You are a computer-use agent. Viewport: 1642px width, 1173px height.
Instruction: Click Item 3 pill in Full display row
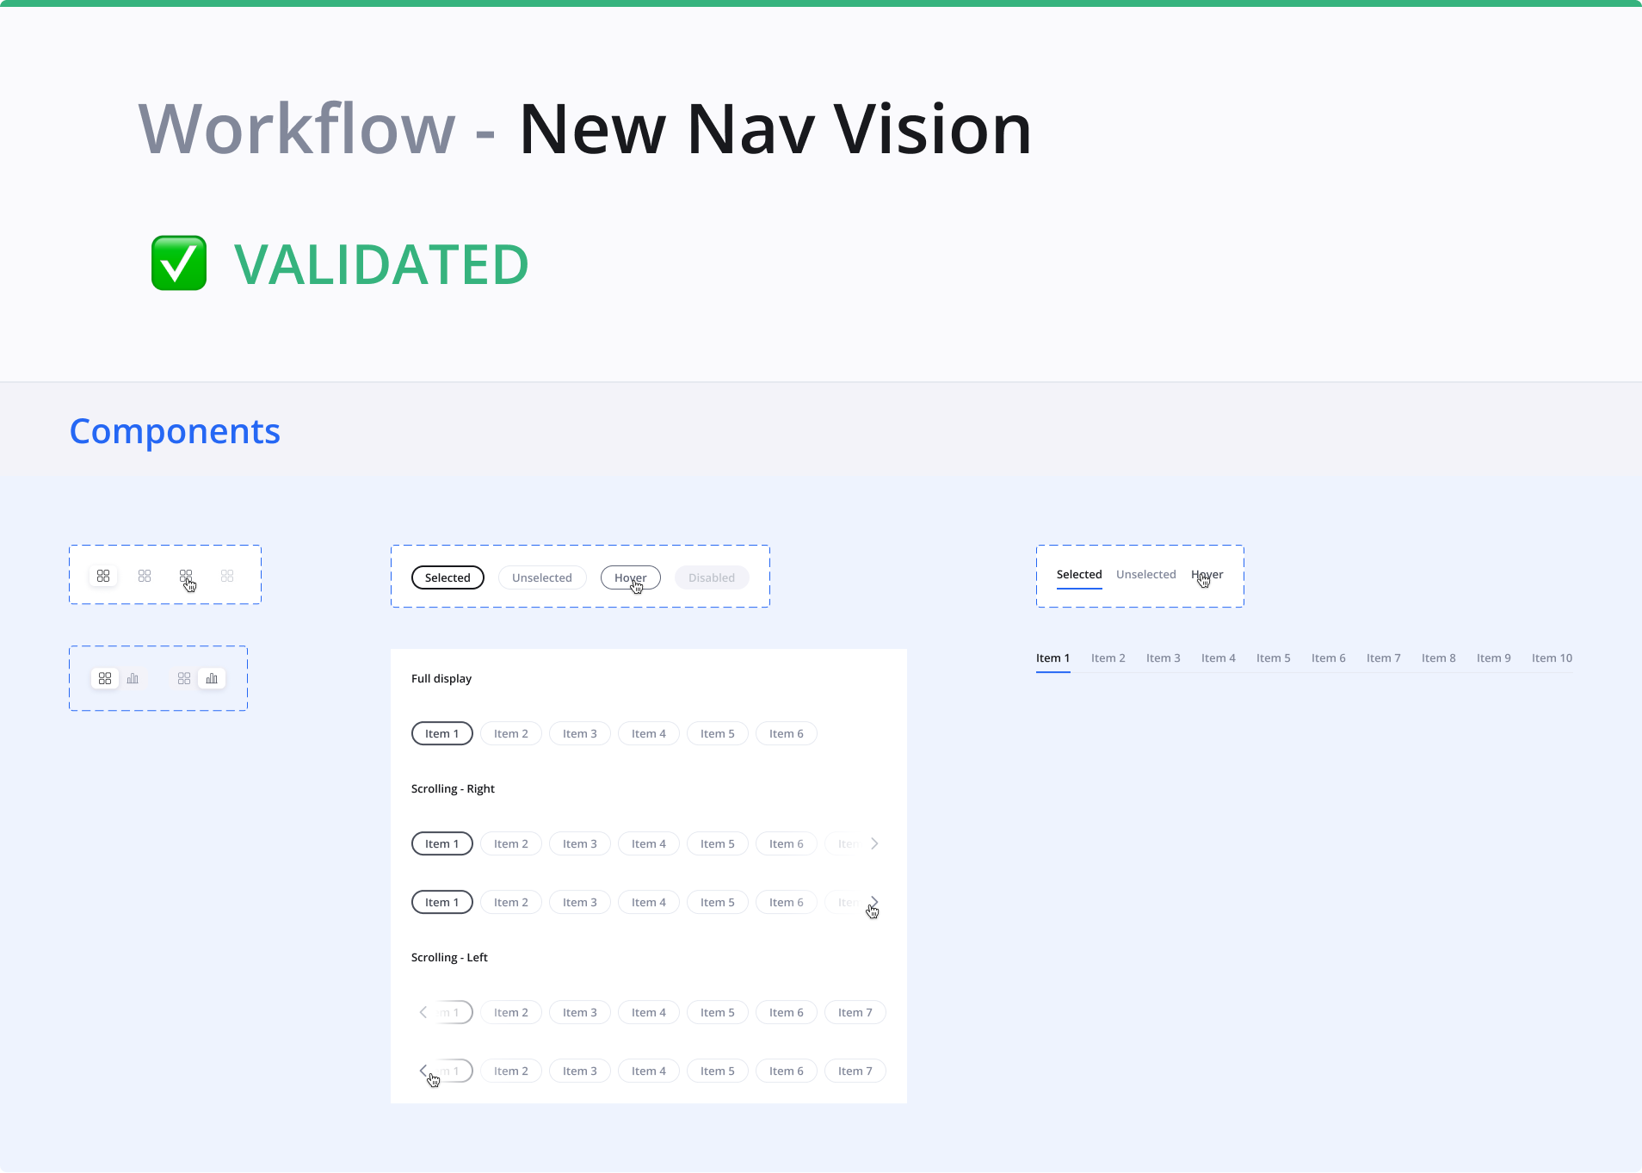point(580,734)
